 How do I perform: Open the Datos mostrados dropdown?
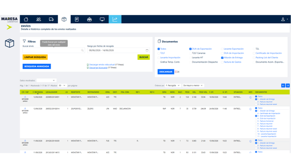tap(47, 81)
